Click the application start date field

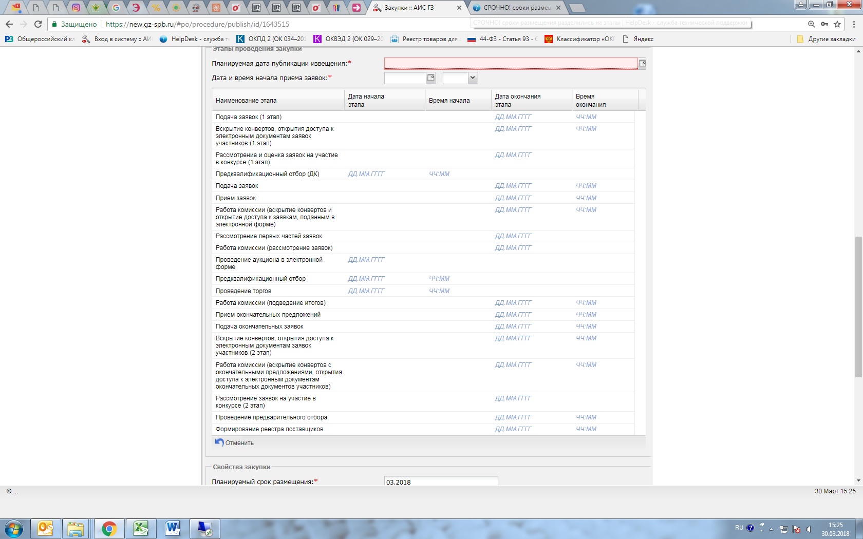click(405, 78)
